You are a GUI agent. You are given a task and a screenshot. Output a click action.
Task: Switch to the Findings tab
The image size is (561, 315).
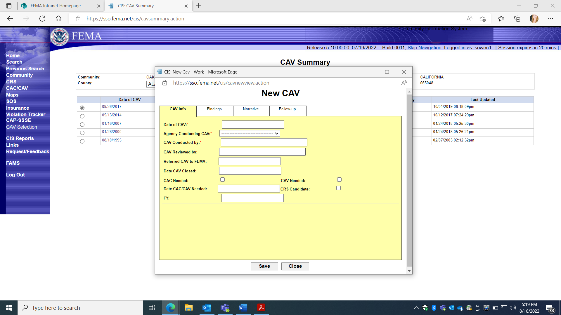coord(214,109)
